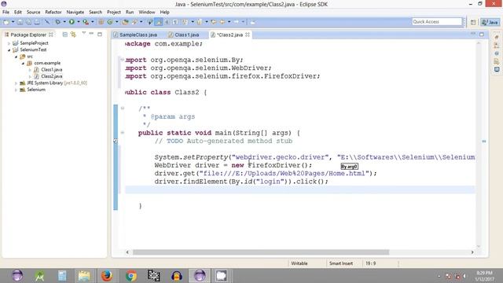
Task: Minimize the Package Explorer view
Action: [91, 33]
